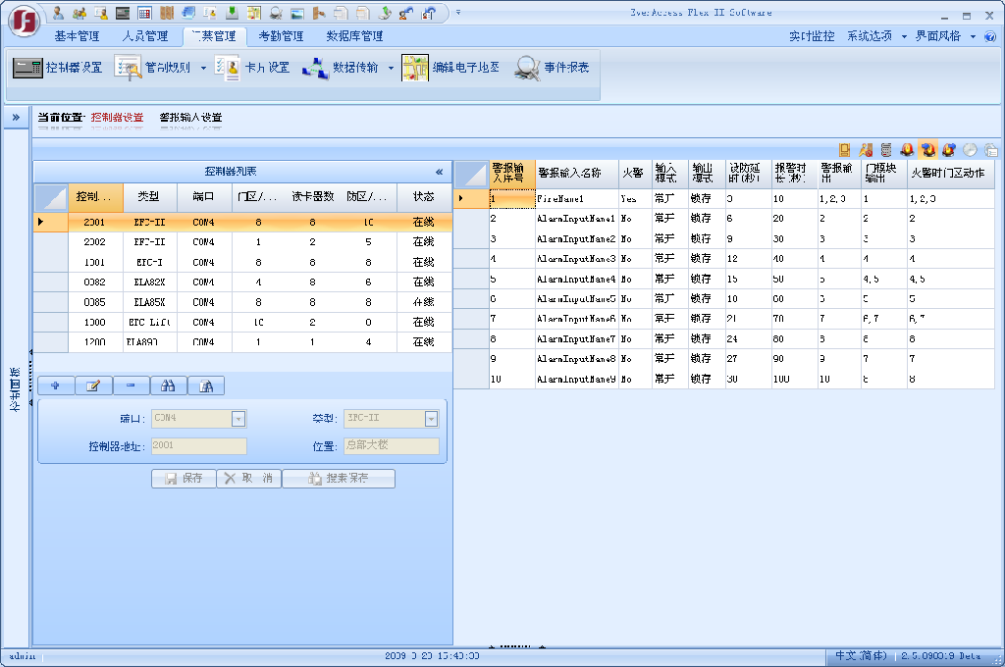1005x667 pixels.
Task: Click the minus delete-controller button
Action: 131,386
